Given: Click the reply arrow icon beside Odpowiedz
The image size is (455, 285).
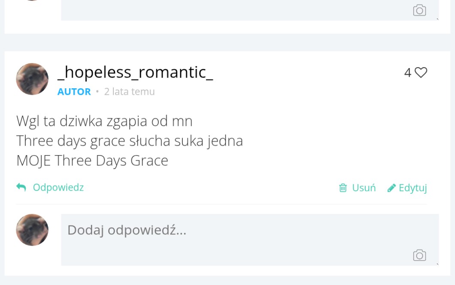Looking at the screenshot, I should pos(21,187).
